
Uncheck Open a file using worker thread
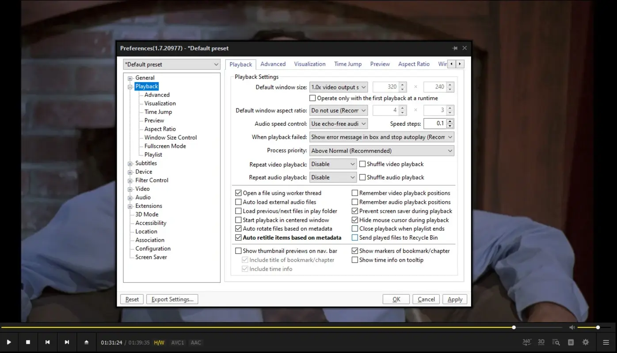[x=238, y=193]
